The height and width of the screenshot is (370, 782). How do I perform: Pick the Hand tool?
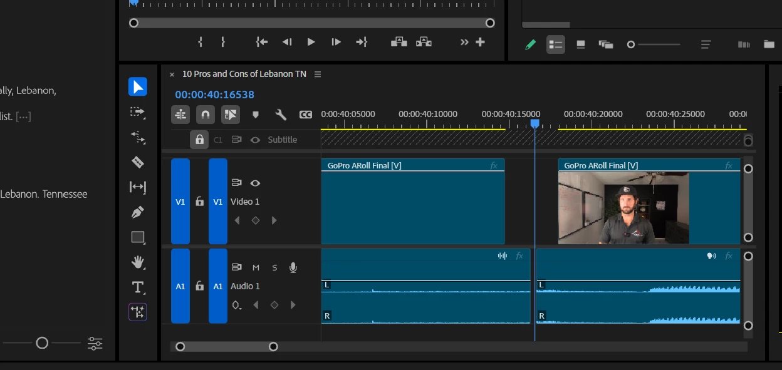(138, 262)
